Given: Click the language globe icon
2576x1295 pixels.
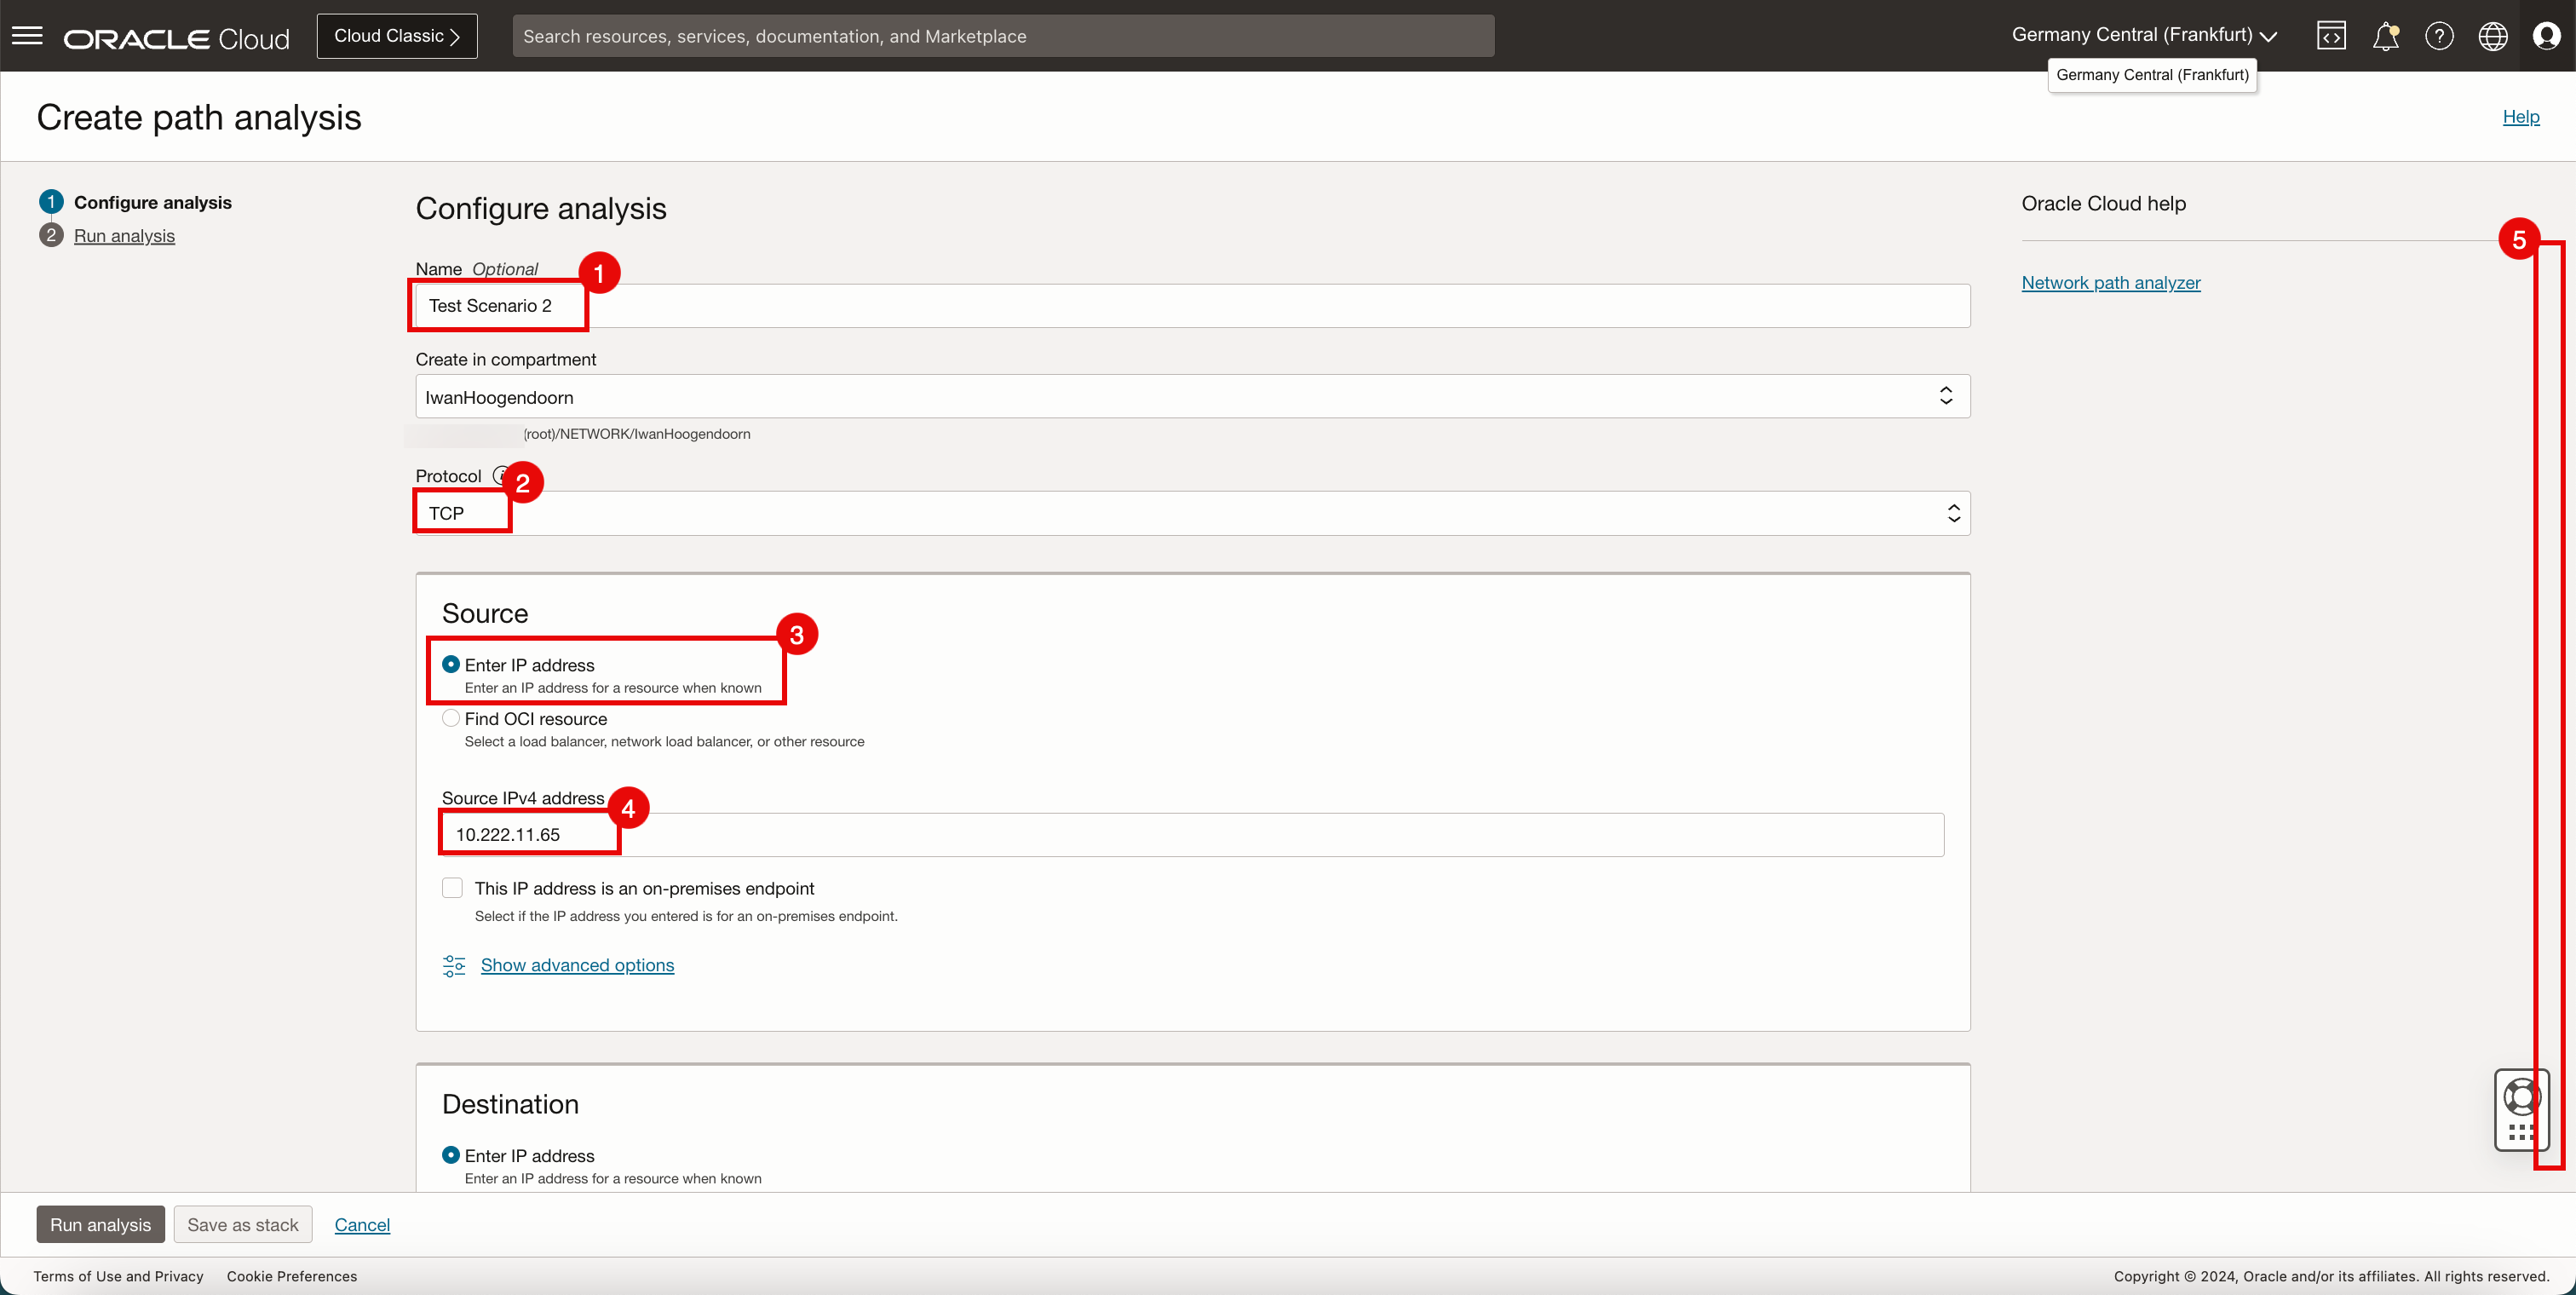Looking at the screenshot, I should (2493, 36).
